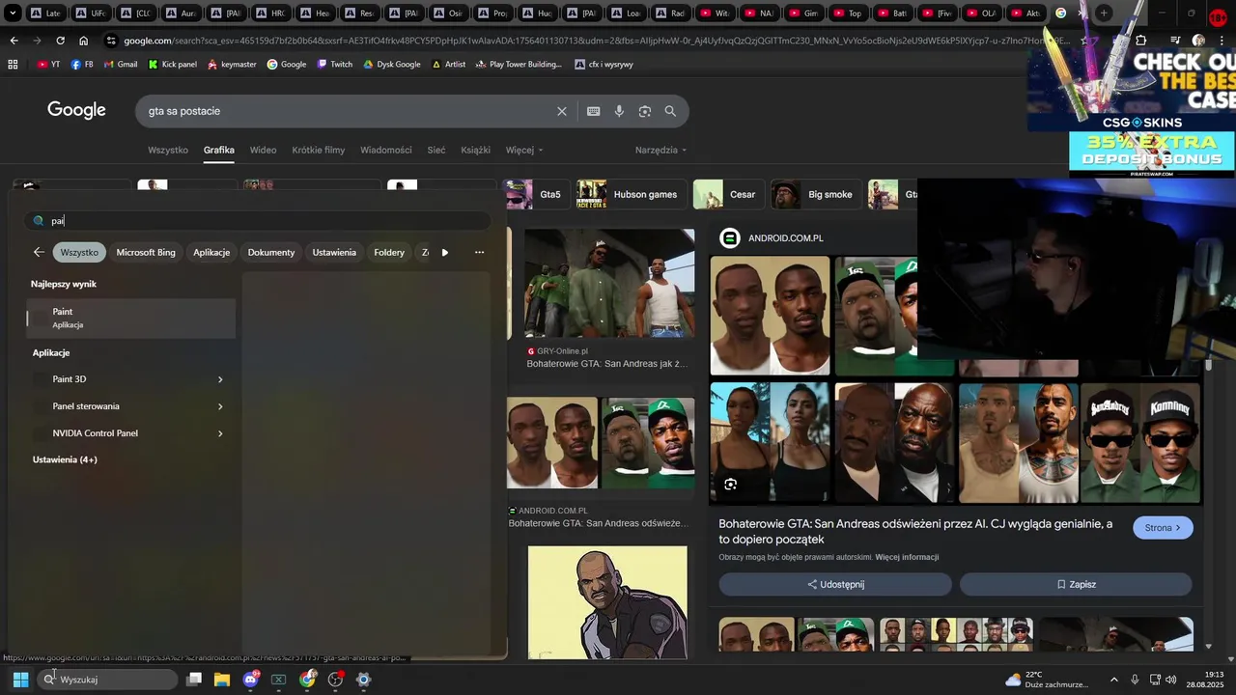
Task: Select Dokumenty search filter
Action: coord(271,252)
